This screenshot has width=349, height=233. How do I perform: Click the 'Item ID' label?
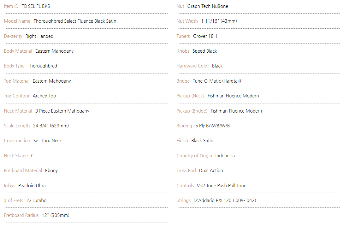click(x=11, y=6)
